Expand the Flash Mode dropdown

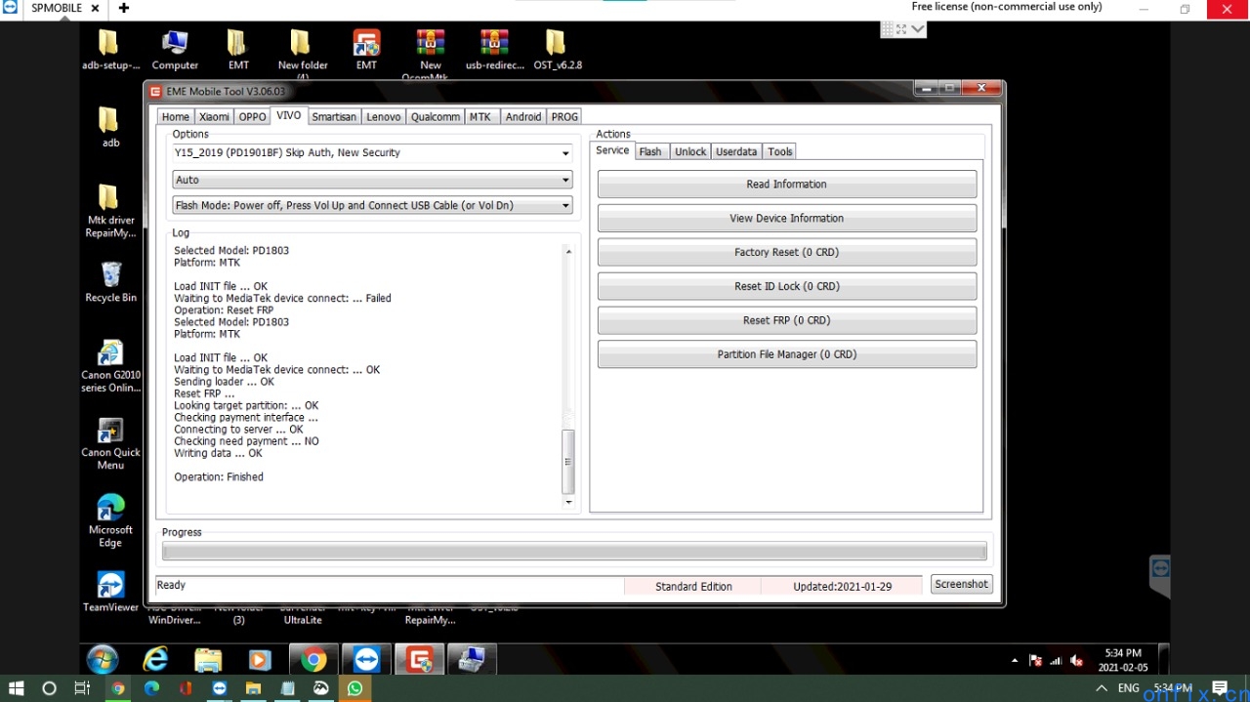565,206
